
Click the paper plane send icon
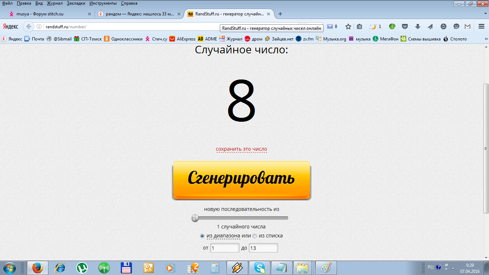tap(430, 26)
